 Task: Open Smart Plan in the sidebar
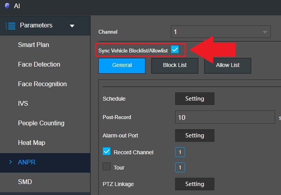pos(34,45)
